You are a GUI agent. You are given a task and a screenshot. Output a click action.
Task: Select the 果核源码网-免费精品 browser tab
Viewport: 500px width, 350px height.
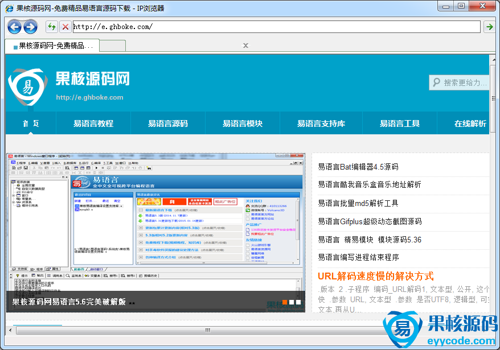[x=52, y=46]
